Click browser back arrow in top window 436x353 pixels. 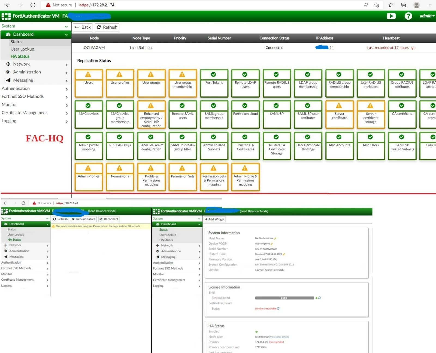(8, 5)
